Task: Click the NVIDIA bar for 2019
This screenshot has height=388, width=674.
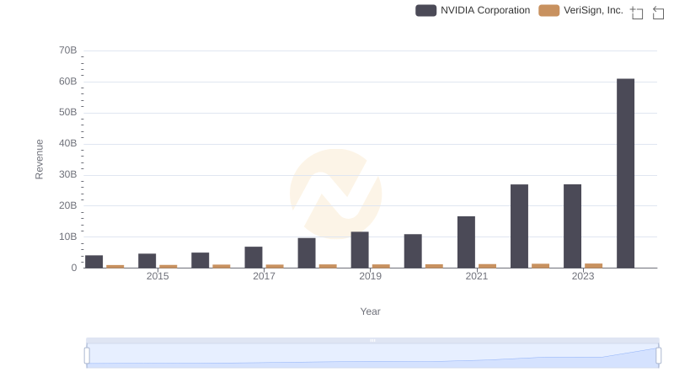Action: pos(360,250)
